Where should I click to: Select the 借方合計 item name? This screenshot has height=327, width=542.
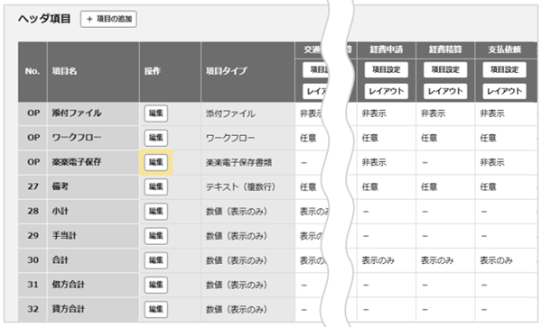pos(68,285)
